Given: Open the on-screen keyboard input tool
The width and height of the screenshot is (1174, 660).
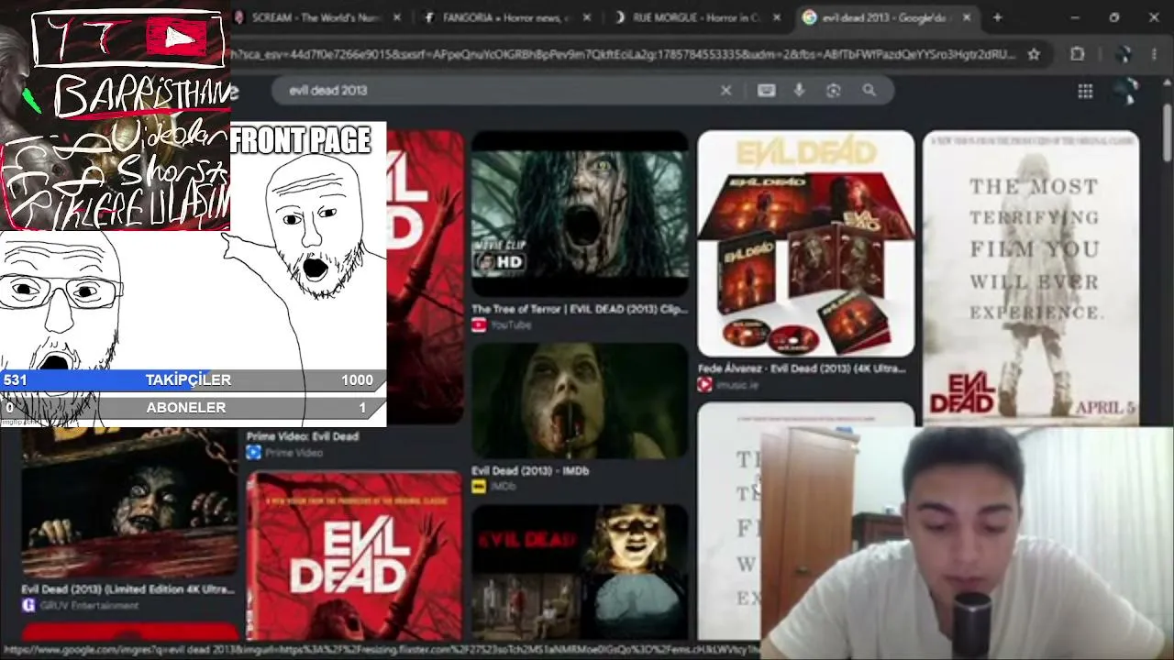Looking at the screenshot, I should (767, 90).
